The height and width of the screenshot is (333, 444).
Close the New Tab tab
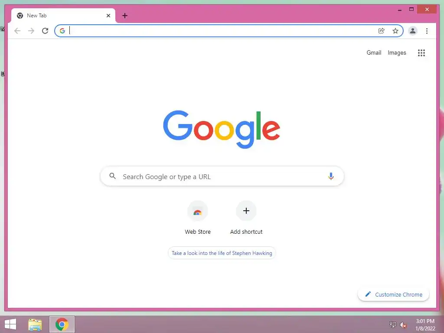(x=108, y=16)
